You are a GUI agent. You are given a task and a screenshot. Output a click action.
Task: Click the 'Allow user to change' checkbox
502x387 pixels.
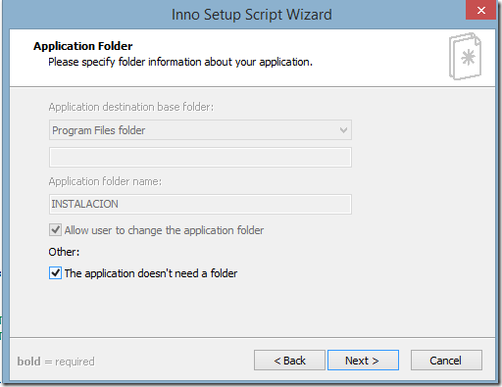click(55, 230)
